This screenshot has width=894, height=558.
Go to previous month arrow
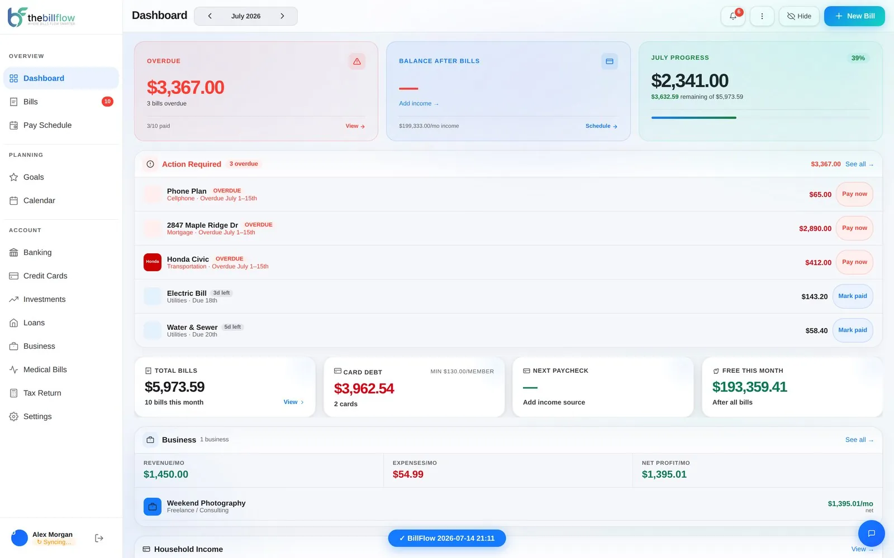[210, 16]
